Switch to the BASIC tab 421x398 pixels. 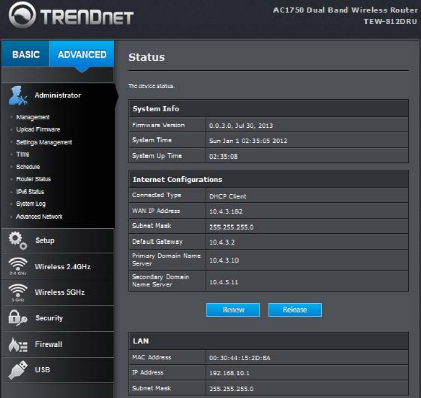[x=26, y=55]
